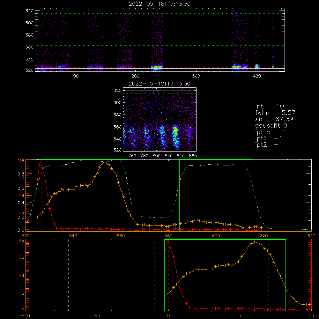
Task: Click the middle image title 2022-05-18T17:13:30
Action: tap(159, 84)
